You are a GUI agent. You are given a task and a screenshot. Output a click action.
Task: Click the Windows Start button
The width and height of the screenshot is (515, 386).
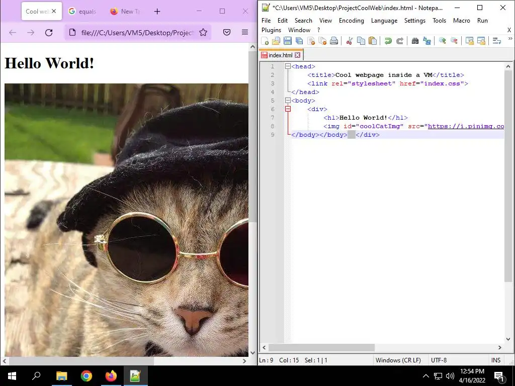(x=12, y=376)
